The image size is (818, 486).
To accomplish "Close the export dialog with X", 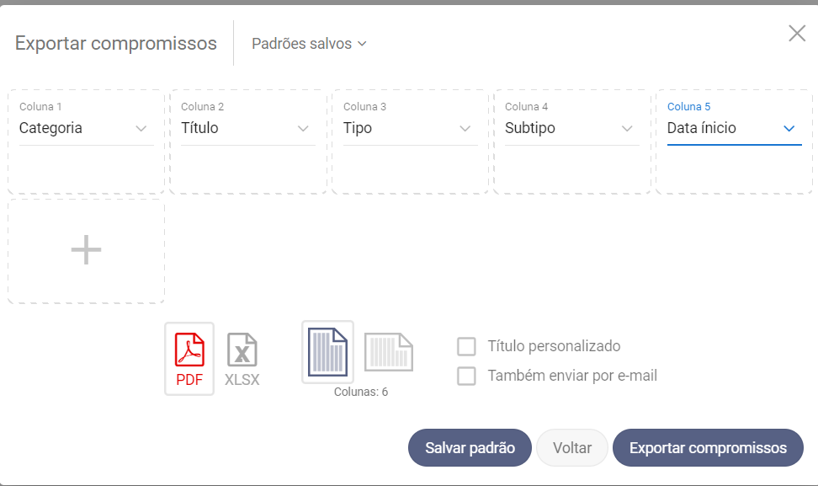I will [796, 34].
